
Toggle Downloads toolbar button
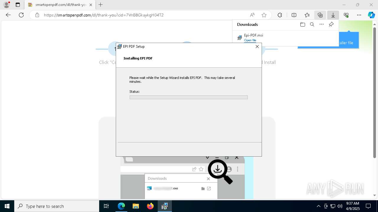(x=333, y=15)
